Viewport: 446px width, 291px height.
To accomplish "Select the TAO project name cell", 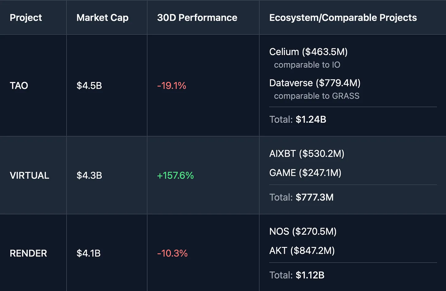I will pyautogui.click(x=19, y=86).
